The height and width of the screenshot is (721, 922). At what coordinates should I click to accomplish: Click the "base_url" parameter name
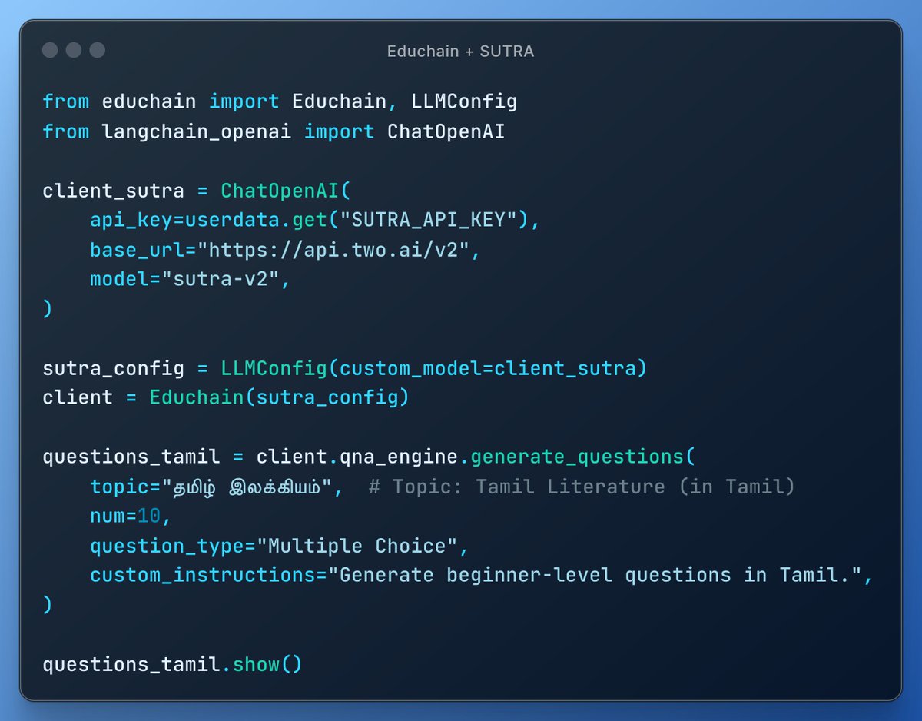click(x=137, y=251)
